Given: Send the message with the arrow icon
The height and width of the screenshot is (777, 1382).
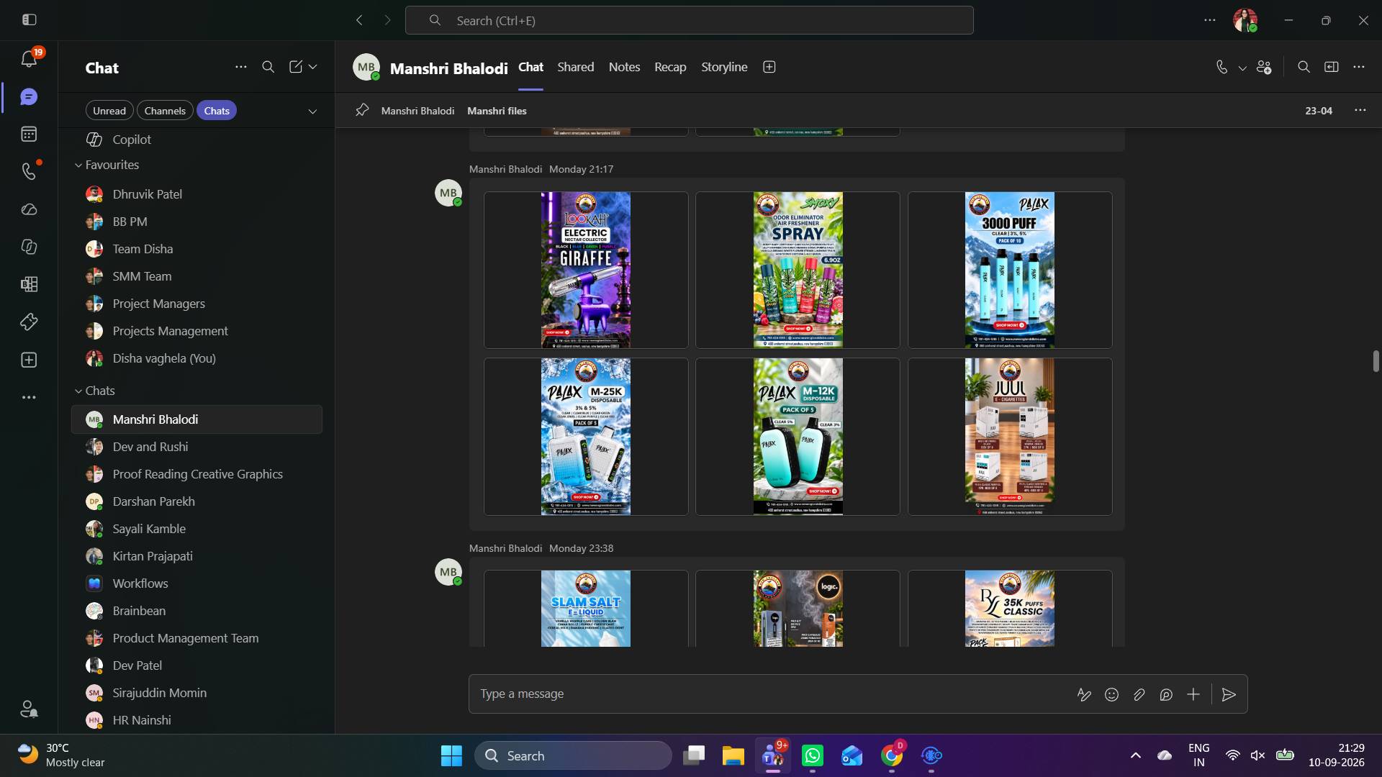Looking at the screenshot, I should point(1229,694).
